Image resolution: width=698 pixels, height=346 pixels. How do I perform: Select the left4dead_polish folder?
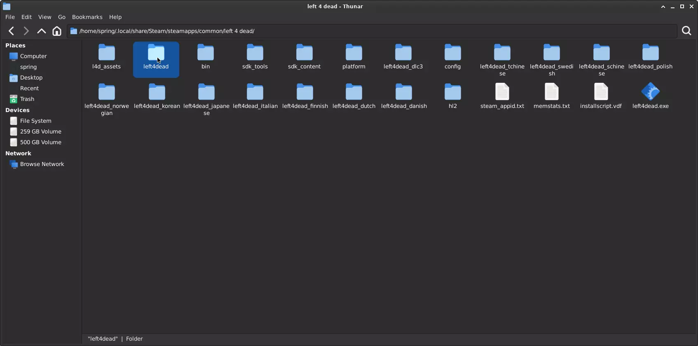[651, 57]
